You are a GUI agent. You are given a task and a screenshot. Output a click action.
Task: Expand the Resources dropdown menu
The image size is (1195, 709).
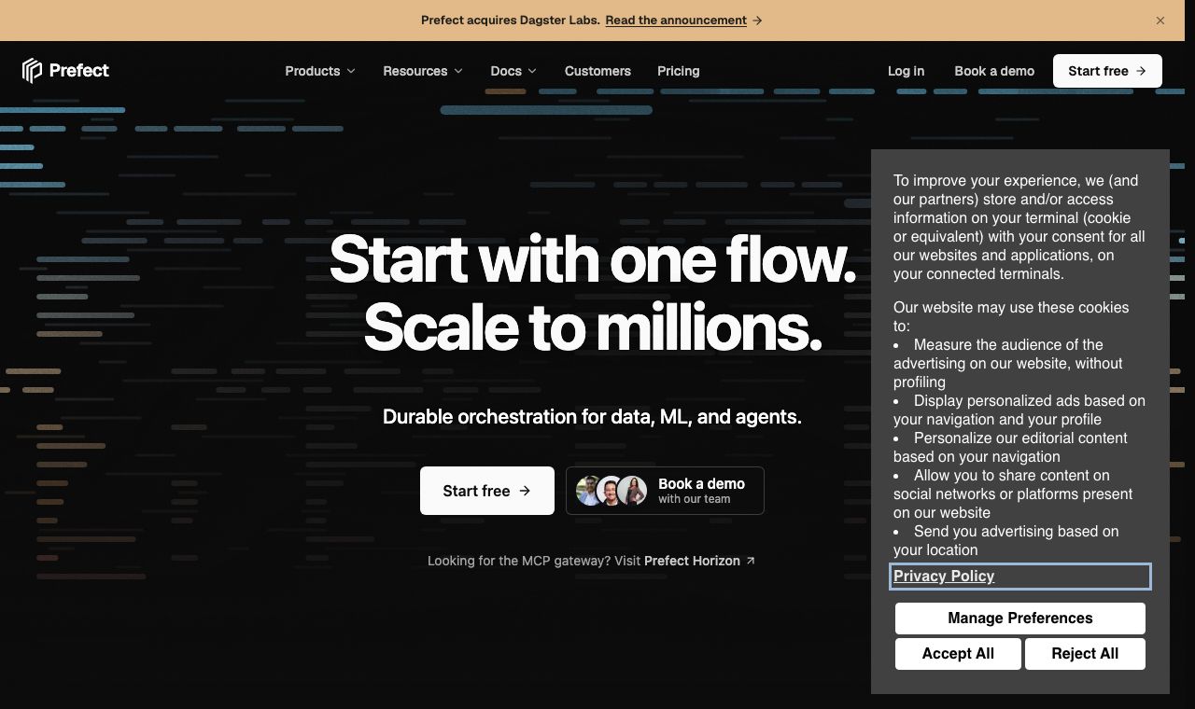tap(423, 71)
